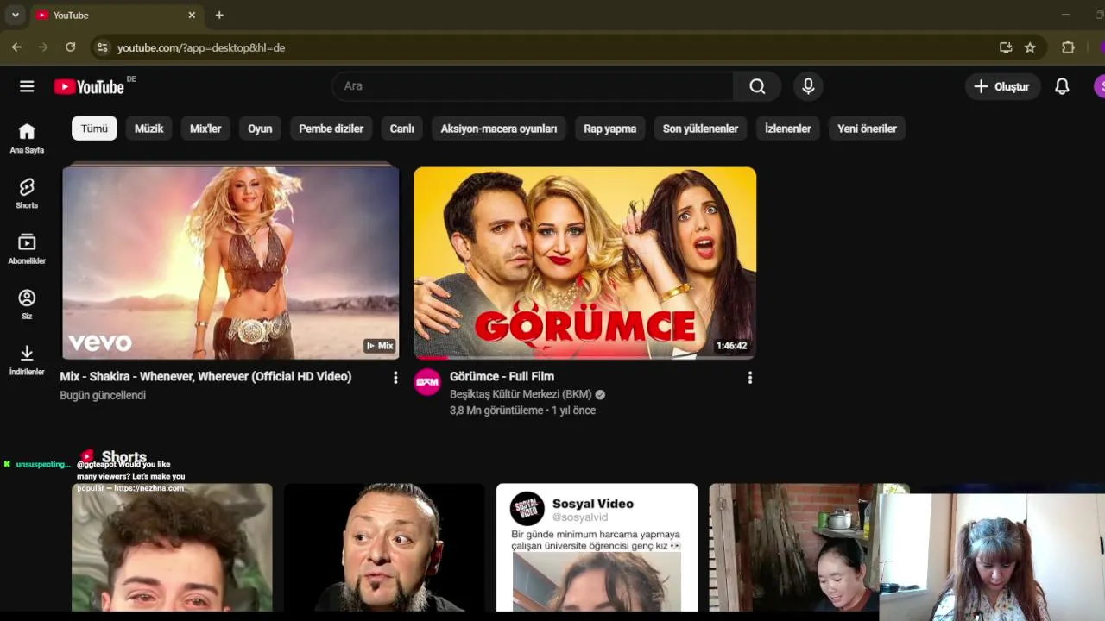Click the Ara search field
The height and width of the screenshot is (621, 1105).
coord(533,86)
